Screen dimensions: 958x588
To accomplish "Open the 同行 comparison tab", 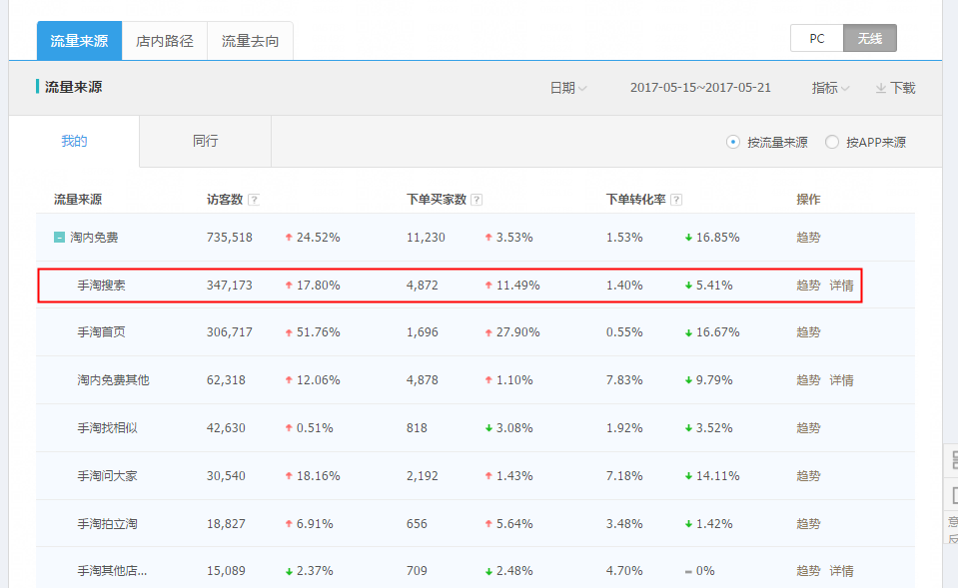I will click(204, 141).
